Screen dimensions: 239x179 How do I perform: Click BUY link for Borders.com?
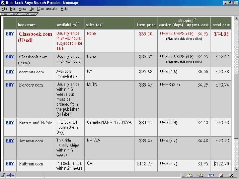coord(10,85)
